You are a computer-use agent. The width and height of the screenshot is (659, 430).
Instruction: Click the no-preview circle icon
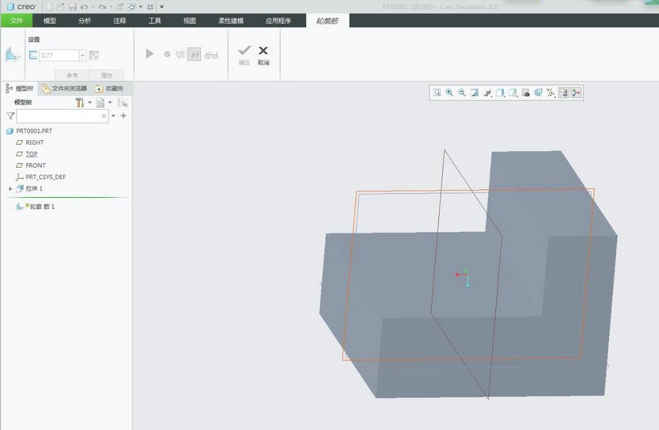pos(167,54)
